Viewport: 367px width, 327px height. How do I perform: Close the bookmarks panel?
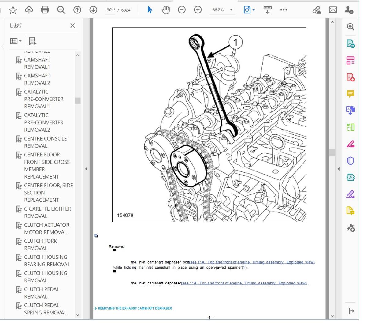point(72,25)
